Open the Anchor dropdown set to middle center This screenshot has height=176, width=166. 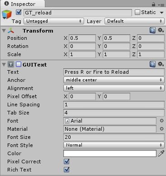tap(114, 80)
